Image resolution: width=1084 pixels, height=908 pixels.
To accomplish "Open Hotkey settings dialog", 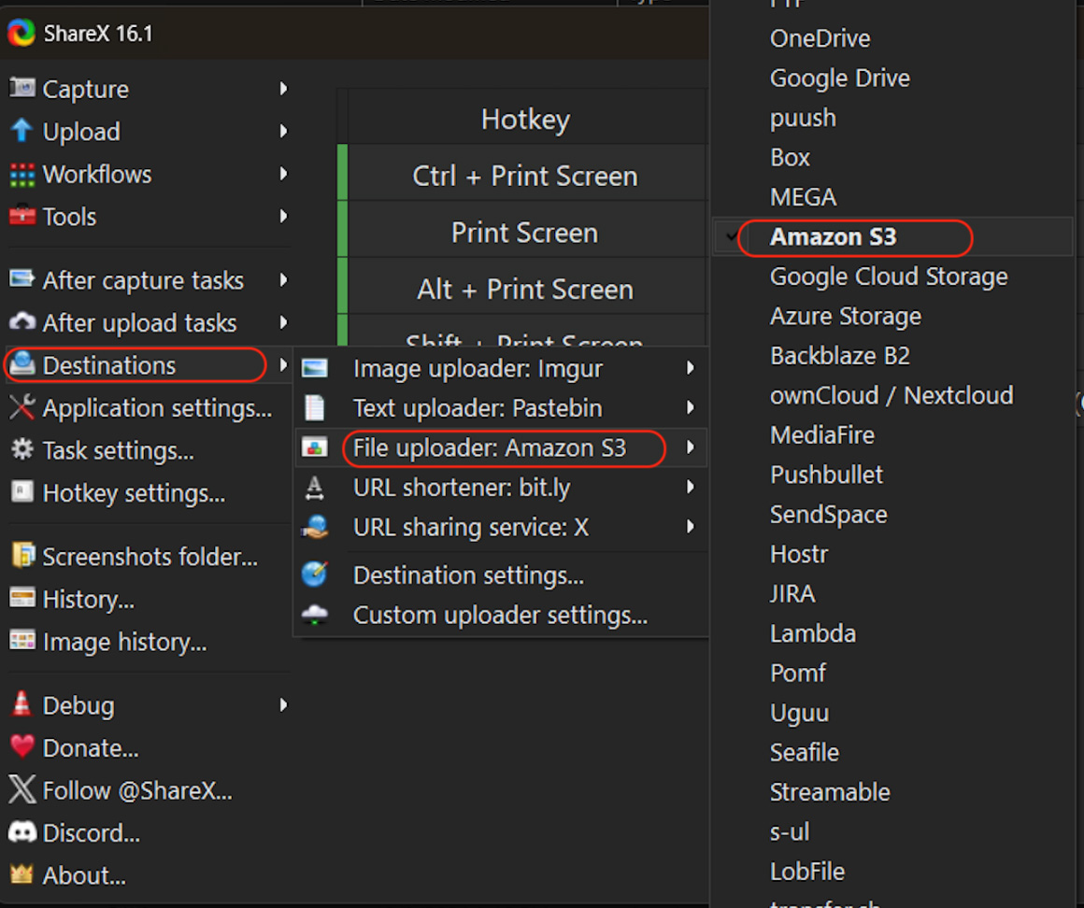I will click(x=134, y=493).
